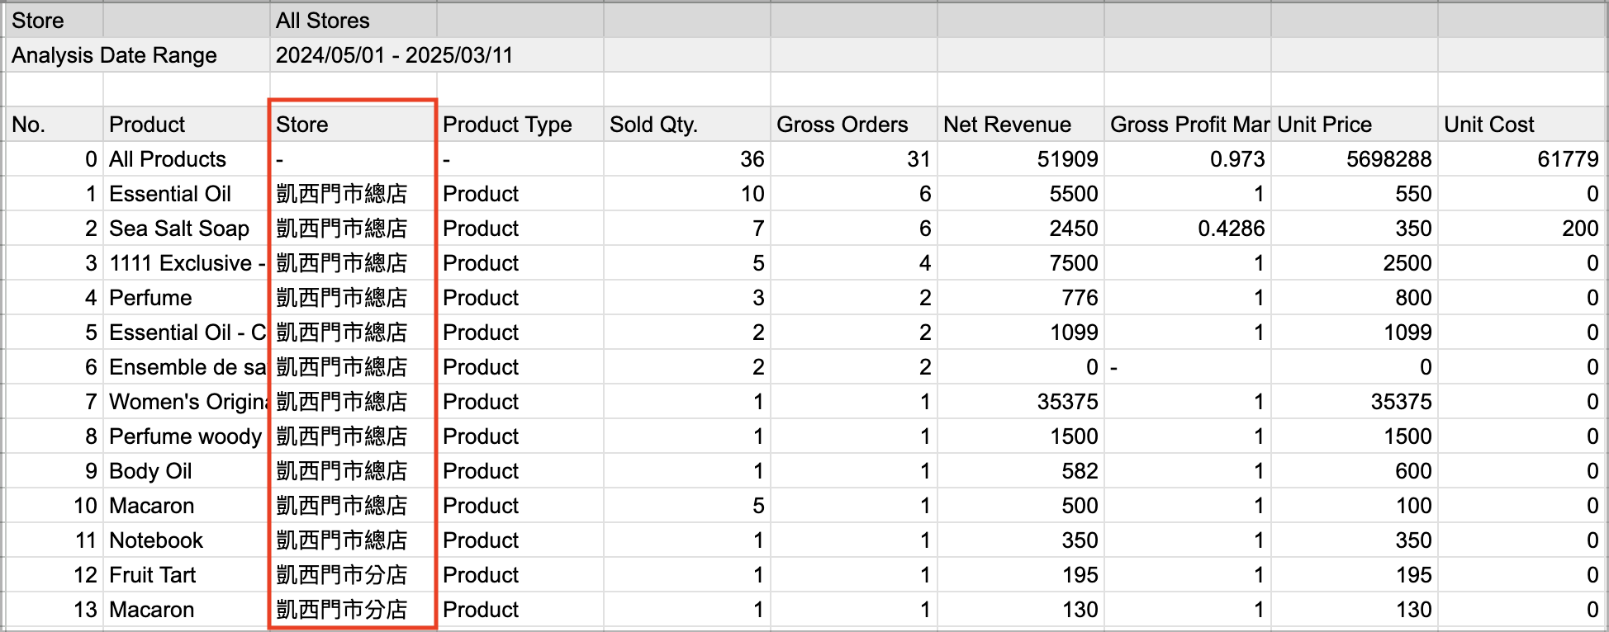Click sold quantity 36 in All Products row
This screenshot has height=632, width=1609.
687,159
